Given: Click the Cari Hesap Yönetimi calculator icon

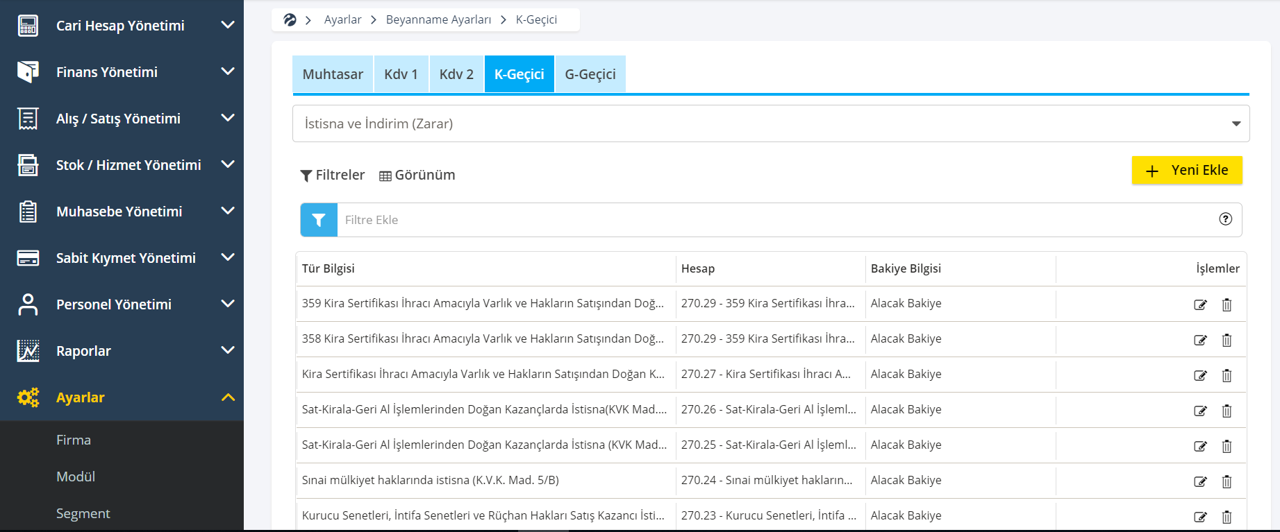Looking at the screenshot, I should (x=28, y=26).
